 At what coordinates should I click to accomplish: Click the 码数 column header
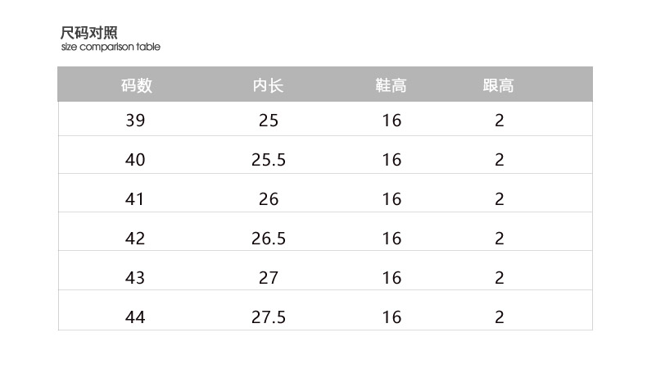tap(137, 85)
